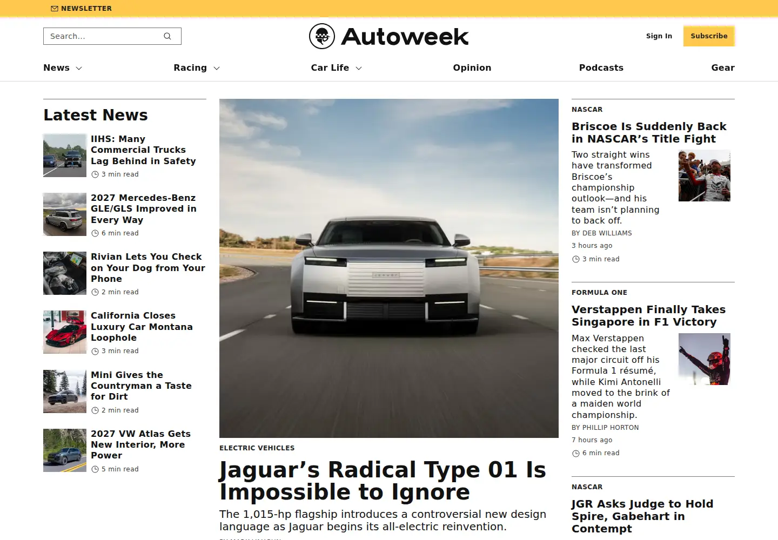Image resolution: width=778 pixels, height=540 pixels.
Task: Open the Mini Countryman article thumbnail
Action: [x=65, y=391]
